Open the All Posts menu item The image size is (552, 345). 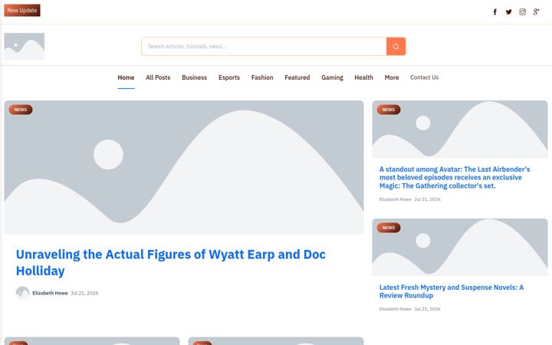pyautogui.click(x=158, y=77)
